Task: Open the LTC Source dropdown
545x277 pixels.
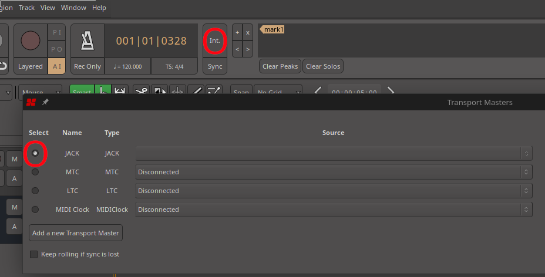Action: [x=334, y=191]
